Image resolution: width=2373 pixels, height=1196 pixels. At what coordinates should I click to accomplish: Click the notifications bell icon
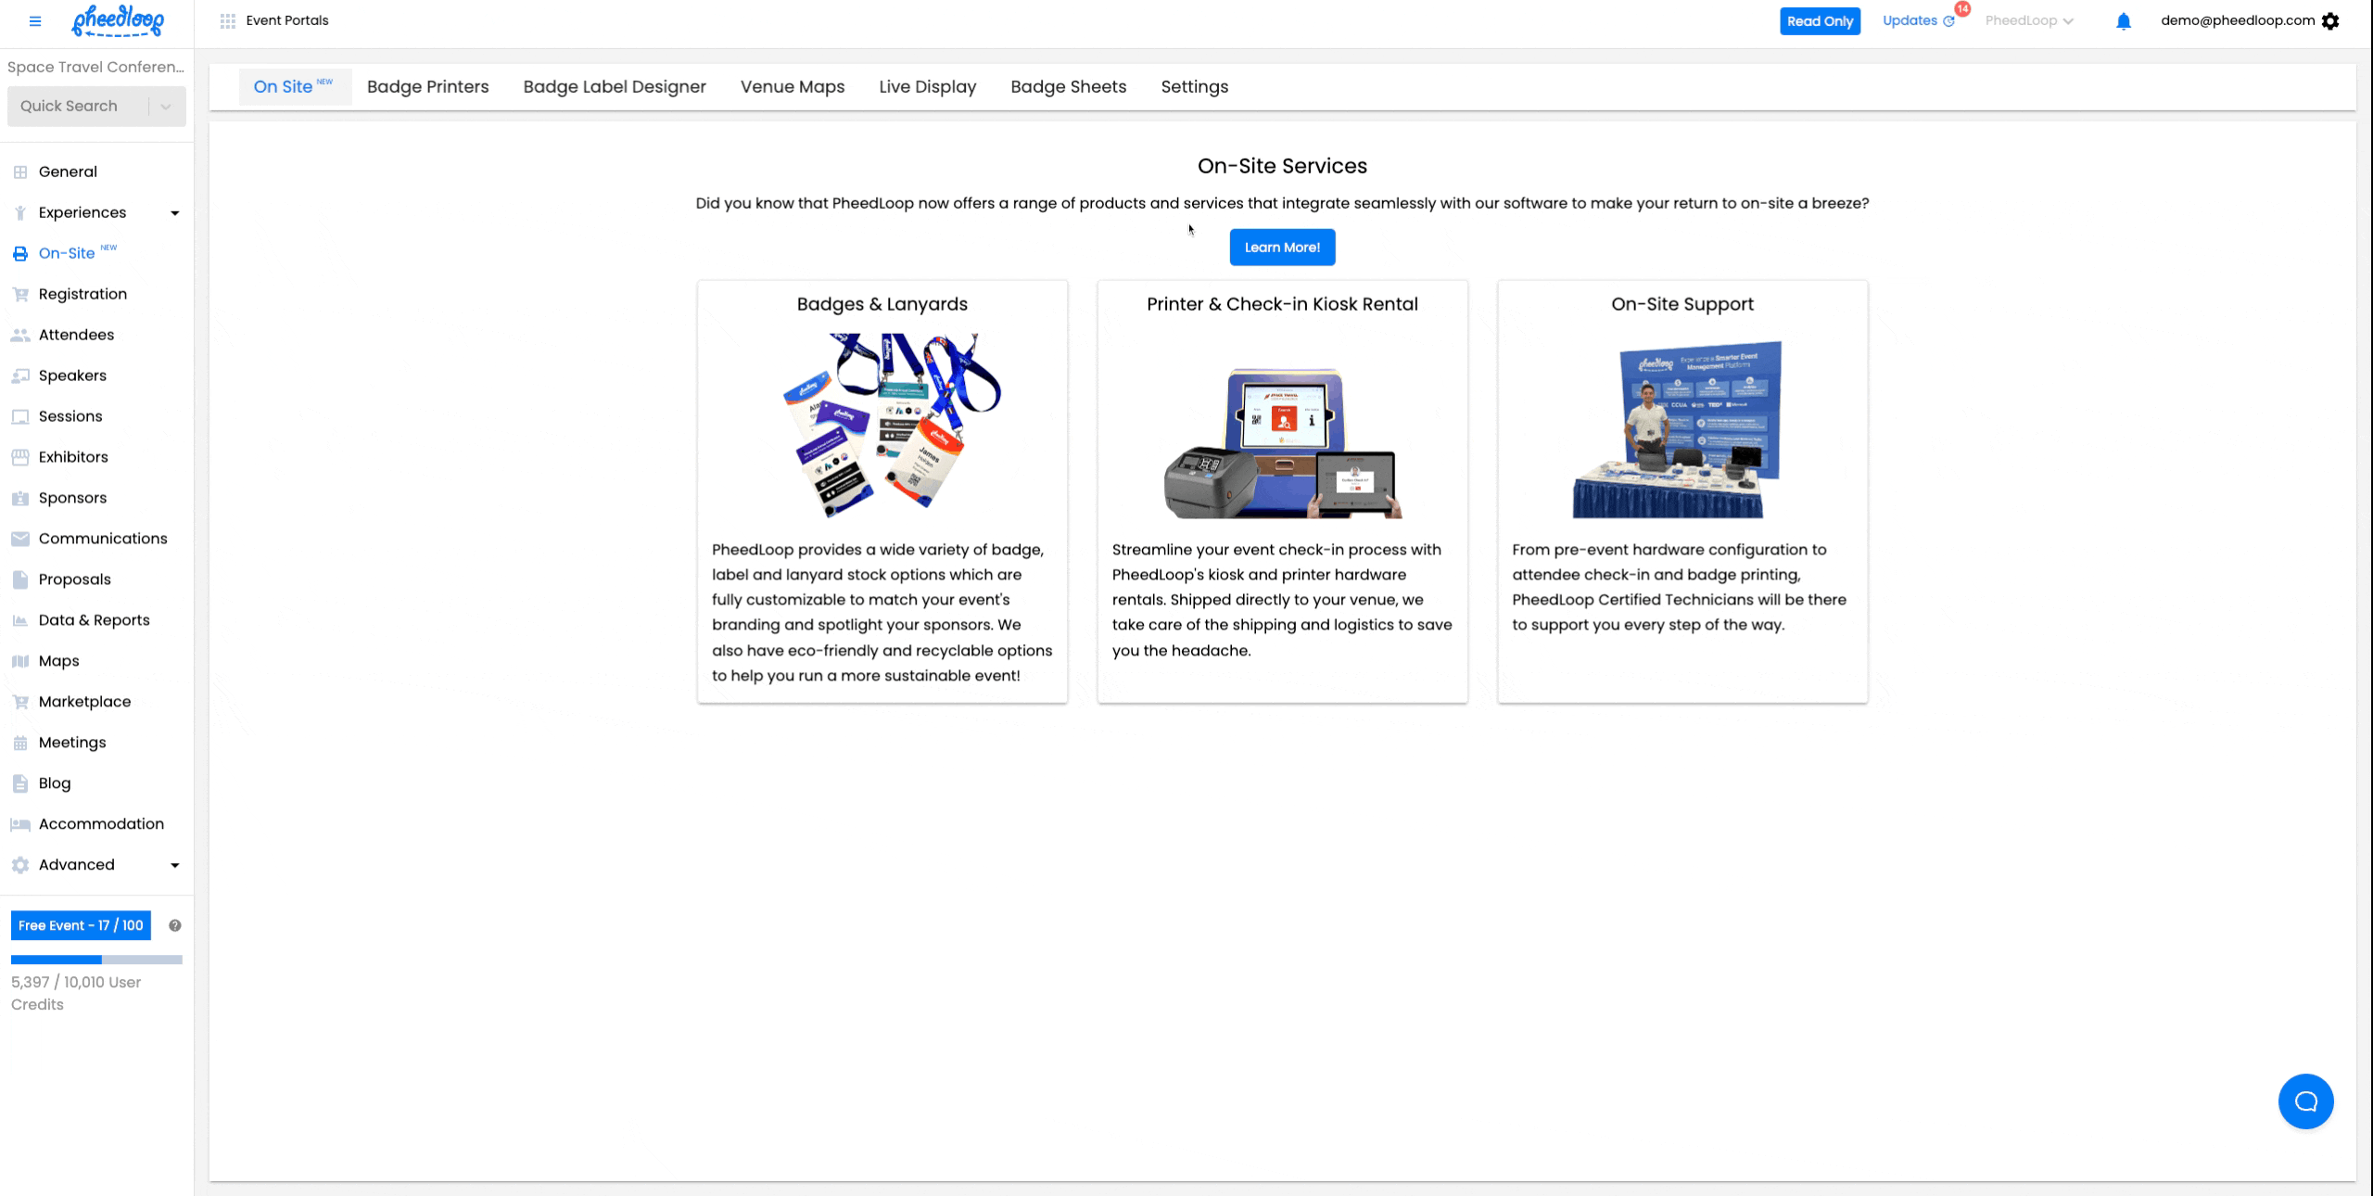(x=2123, y=21)
